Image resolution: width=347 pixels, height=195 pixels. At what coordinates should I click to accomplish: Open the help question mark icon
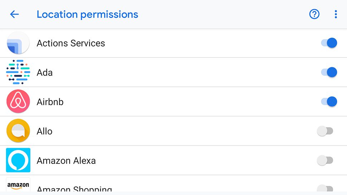pyautogui.click(x=314, y=14)
